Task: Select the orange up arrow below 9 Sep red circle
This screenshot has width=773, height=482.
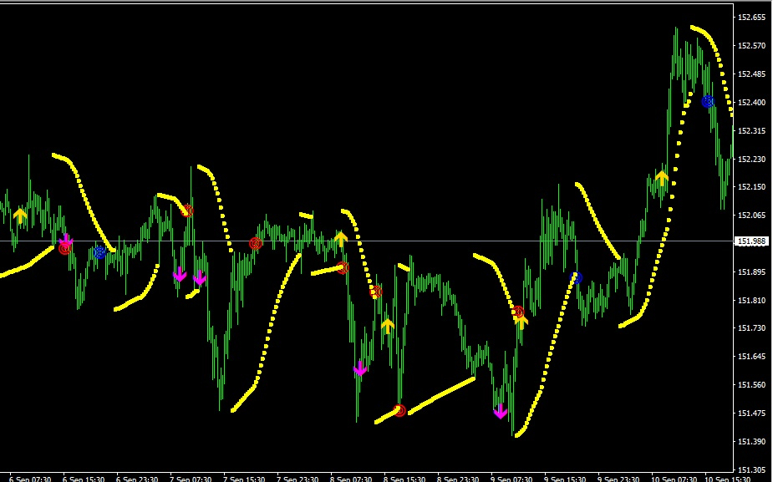Action: pos(521,322)
